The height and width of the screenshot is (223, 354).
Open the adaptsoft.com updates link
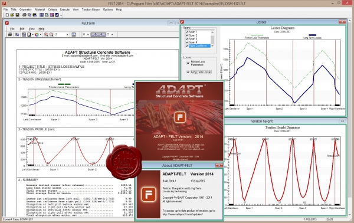click(x=183, y=214)
